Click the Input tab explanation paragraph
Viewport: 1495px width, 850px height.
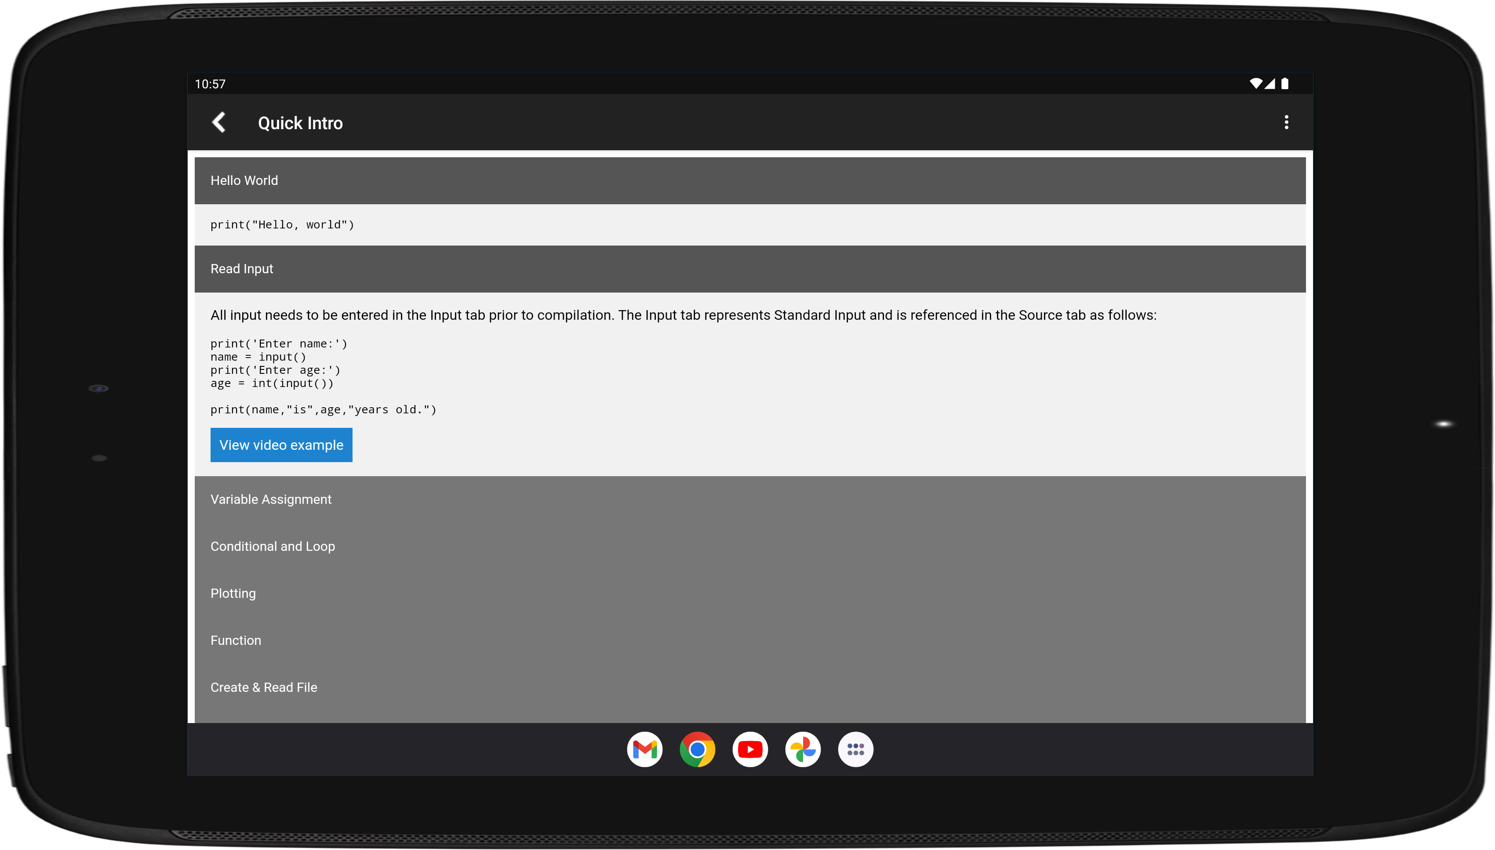tap(683, 315)
